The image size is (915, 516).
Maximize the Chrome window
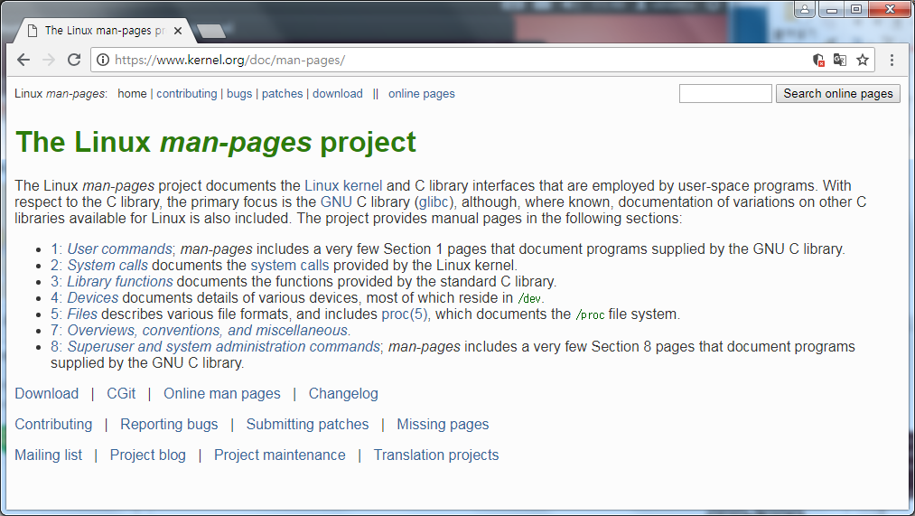856,9
